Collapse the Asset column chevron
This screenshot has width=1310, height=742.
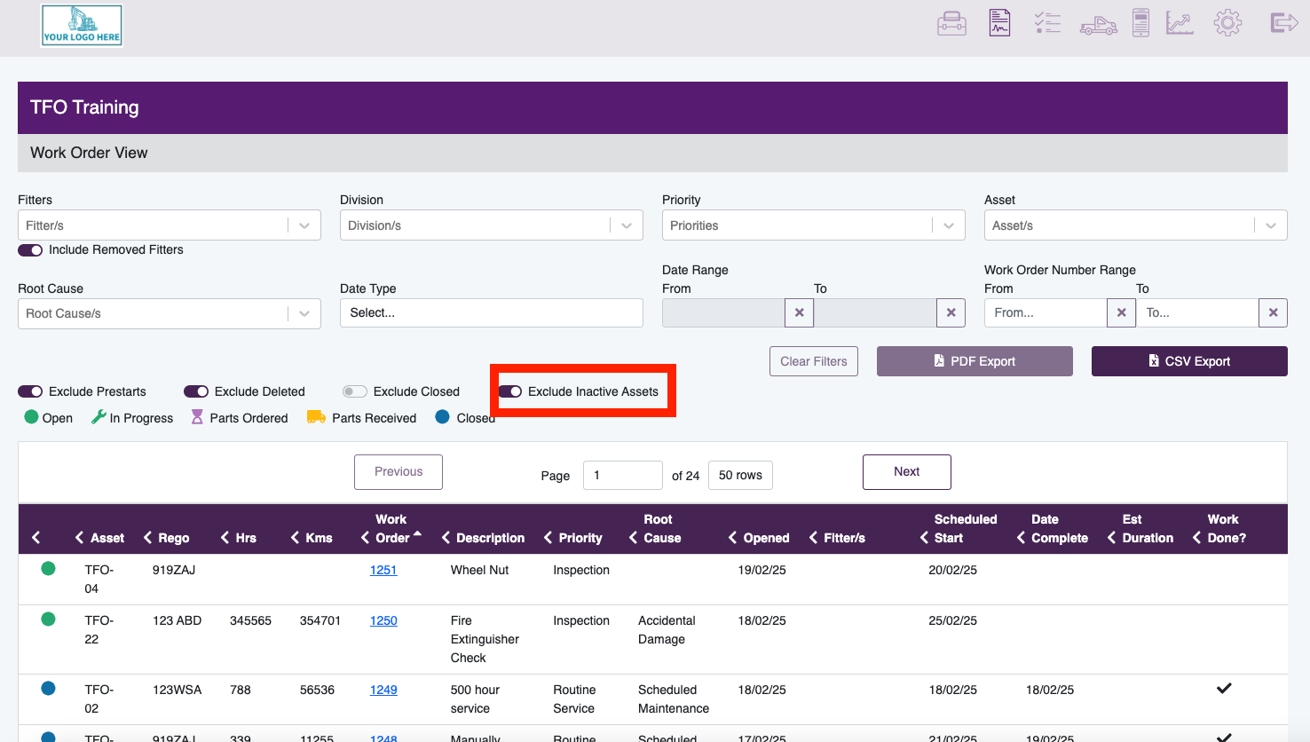tap(80, 538)
